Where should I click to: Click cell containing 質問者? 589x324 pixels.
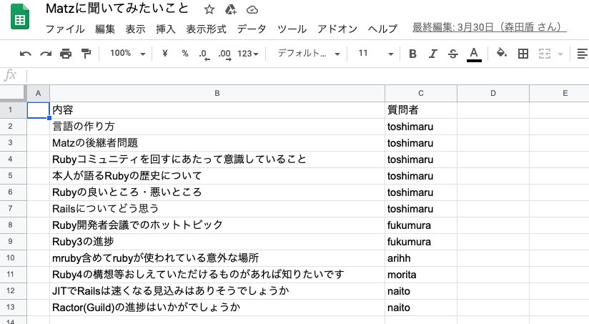click(x=421, y=110)
